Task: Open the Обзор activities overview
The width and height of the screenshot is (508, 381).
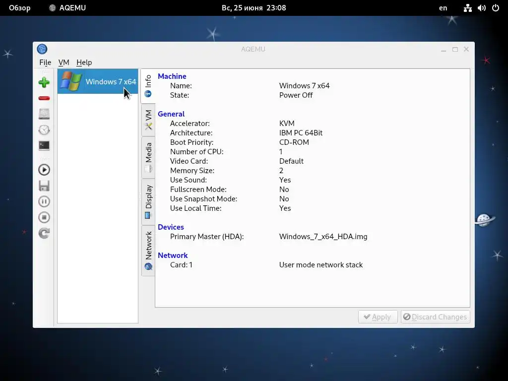Action: tap(19, 8)
